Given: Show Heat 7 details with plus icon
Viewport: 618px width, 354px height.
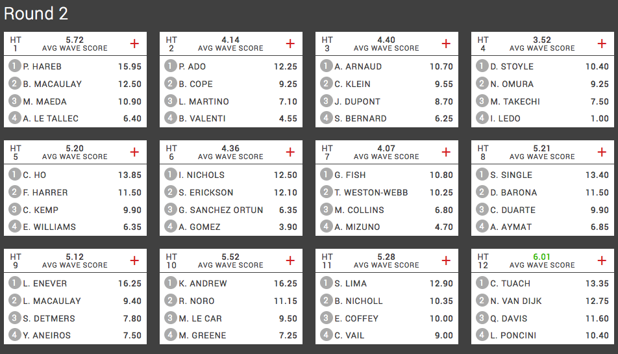Looking at the screenshot, I should (446, 152).
